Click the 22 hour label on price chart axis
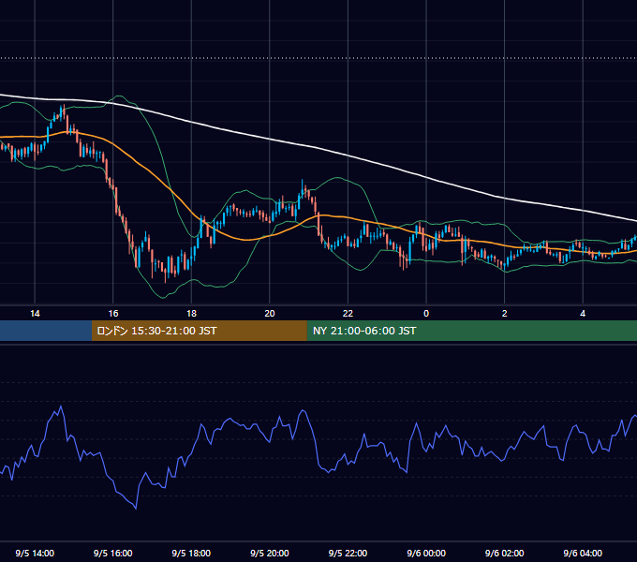 [348, 314]
